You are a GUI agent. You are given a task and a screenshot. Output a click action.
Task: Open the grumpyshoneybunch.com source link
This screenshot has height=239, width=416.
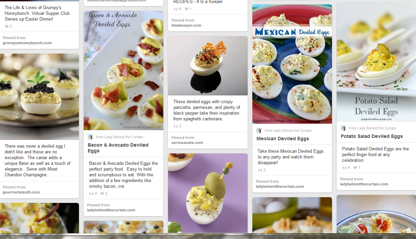pos(27,43)
